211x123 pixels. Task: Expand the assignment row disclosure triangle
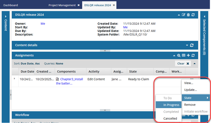(x=14, y=79)
